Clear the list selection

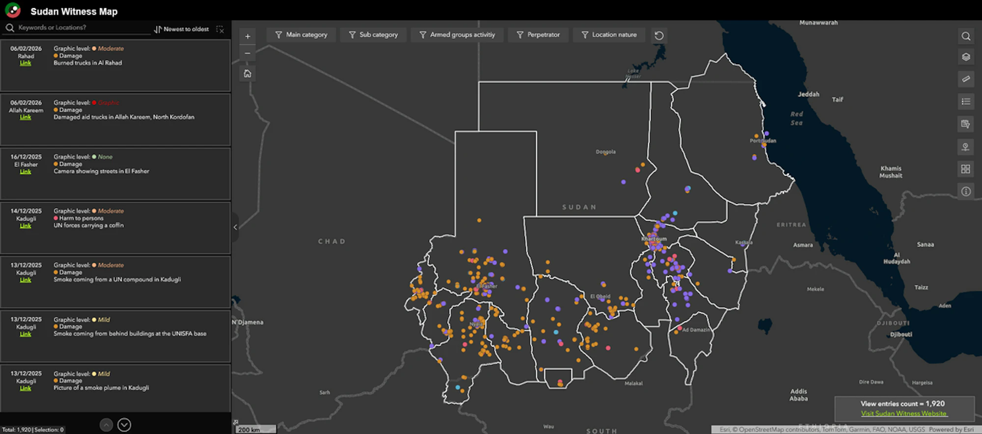coord(220,29)
